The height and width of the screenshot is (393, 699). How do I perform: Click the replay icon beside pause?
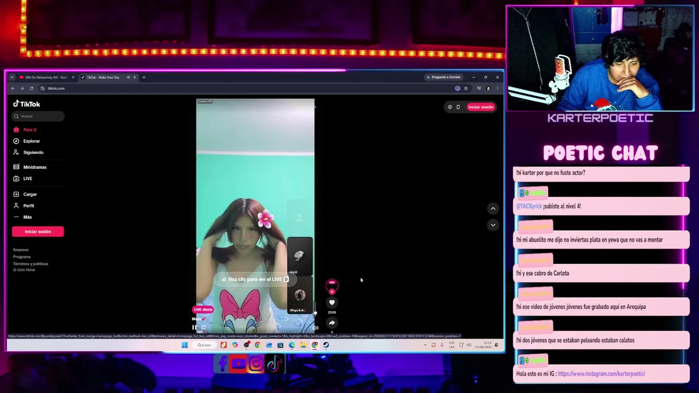pos(204,327)
